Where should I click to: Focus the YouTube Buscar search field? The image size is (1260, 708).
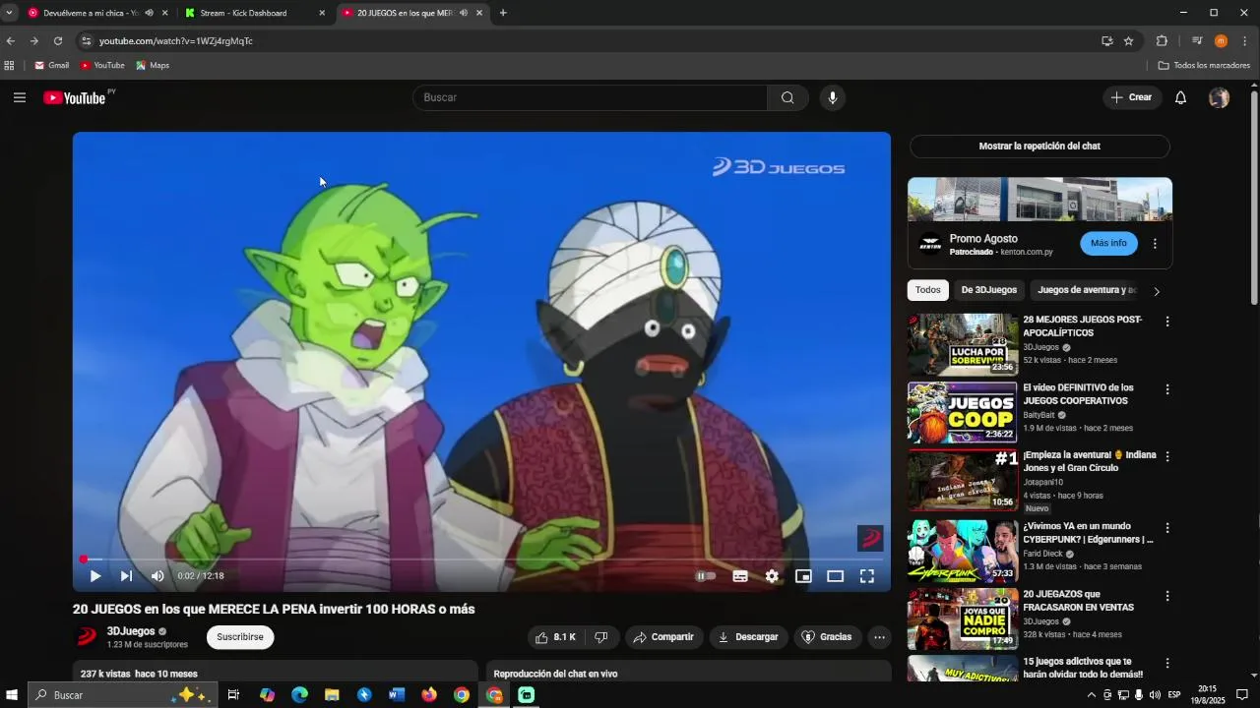click(591, 97)
